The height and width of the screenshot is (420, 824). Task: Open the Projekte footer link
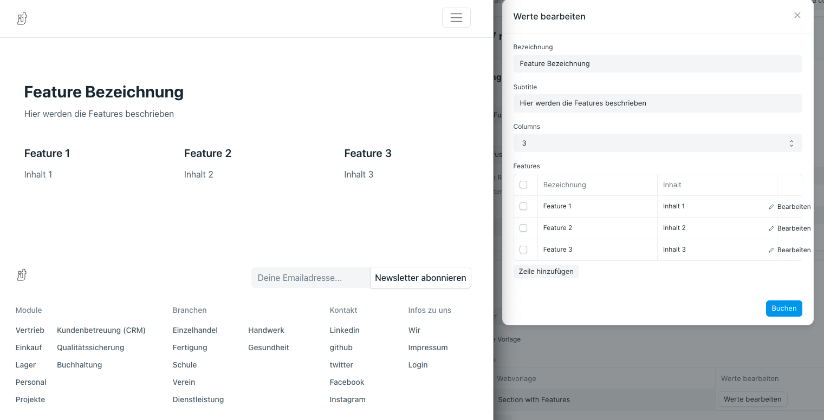(30, 399)
